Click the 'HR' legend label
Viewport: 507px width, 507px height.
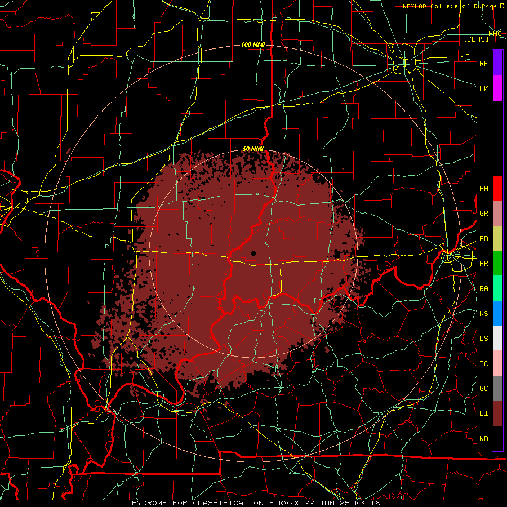tap(483, 264)
